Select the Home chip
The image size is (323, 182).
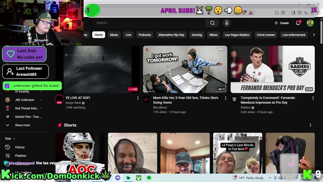[x=99, y=35]
